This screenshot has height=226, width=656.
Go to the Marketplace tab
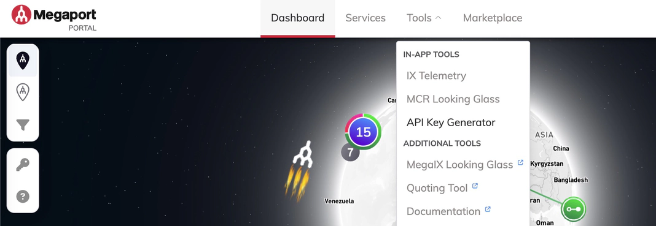[x=493, y=18]
